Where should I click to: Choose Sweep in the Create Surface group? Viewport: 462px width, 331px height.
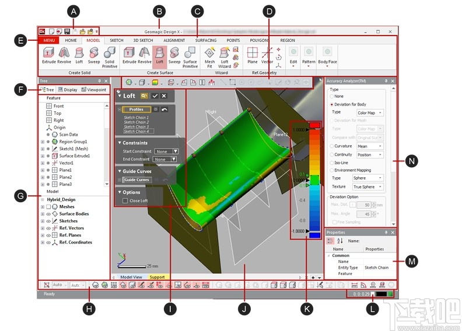tap(174, 55)
